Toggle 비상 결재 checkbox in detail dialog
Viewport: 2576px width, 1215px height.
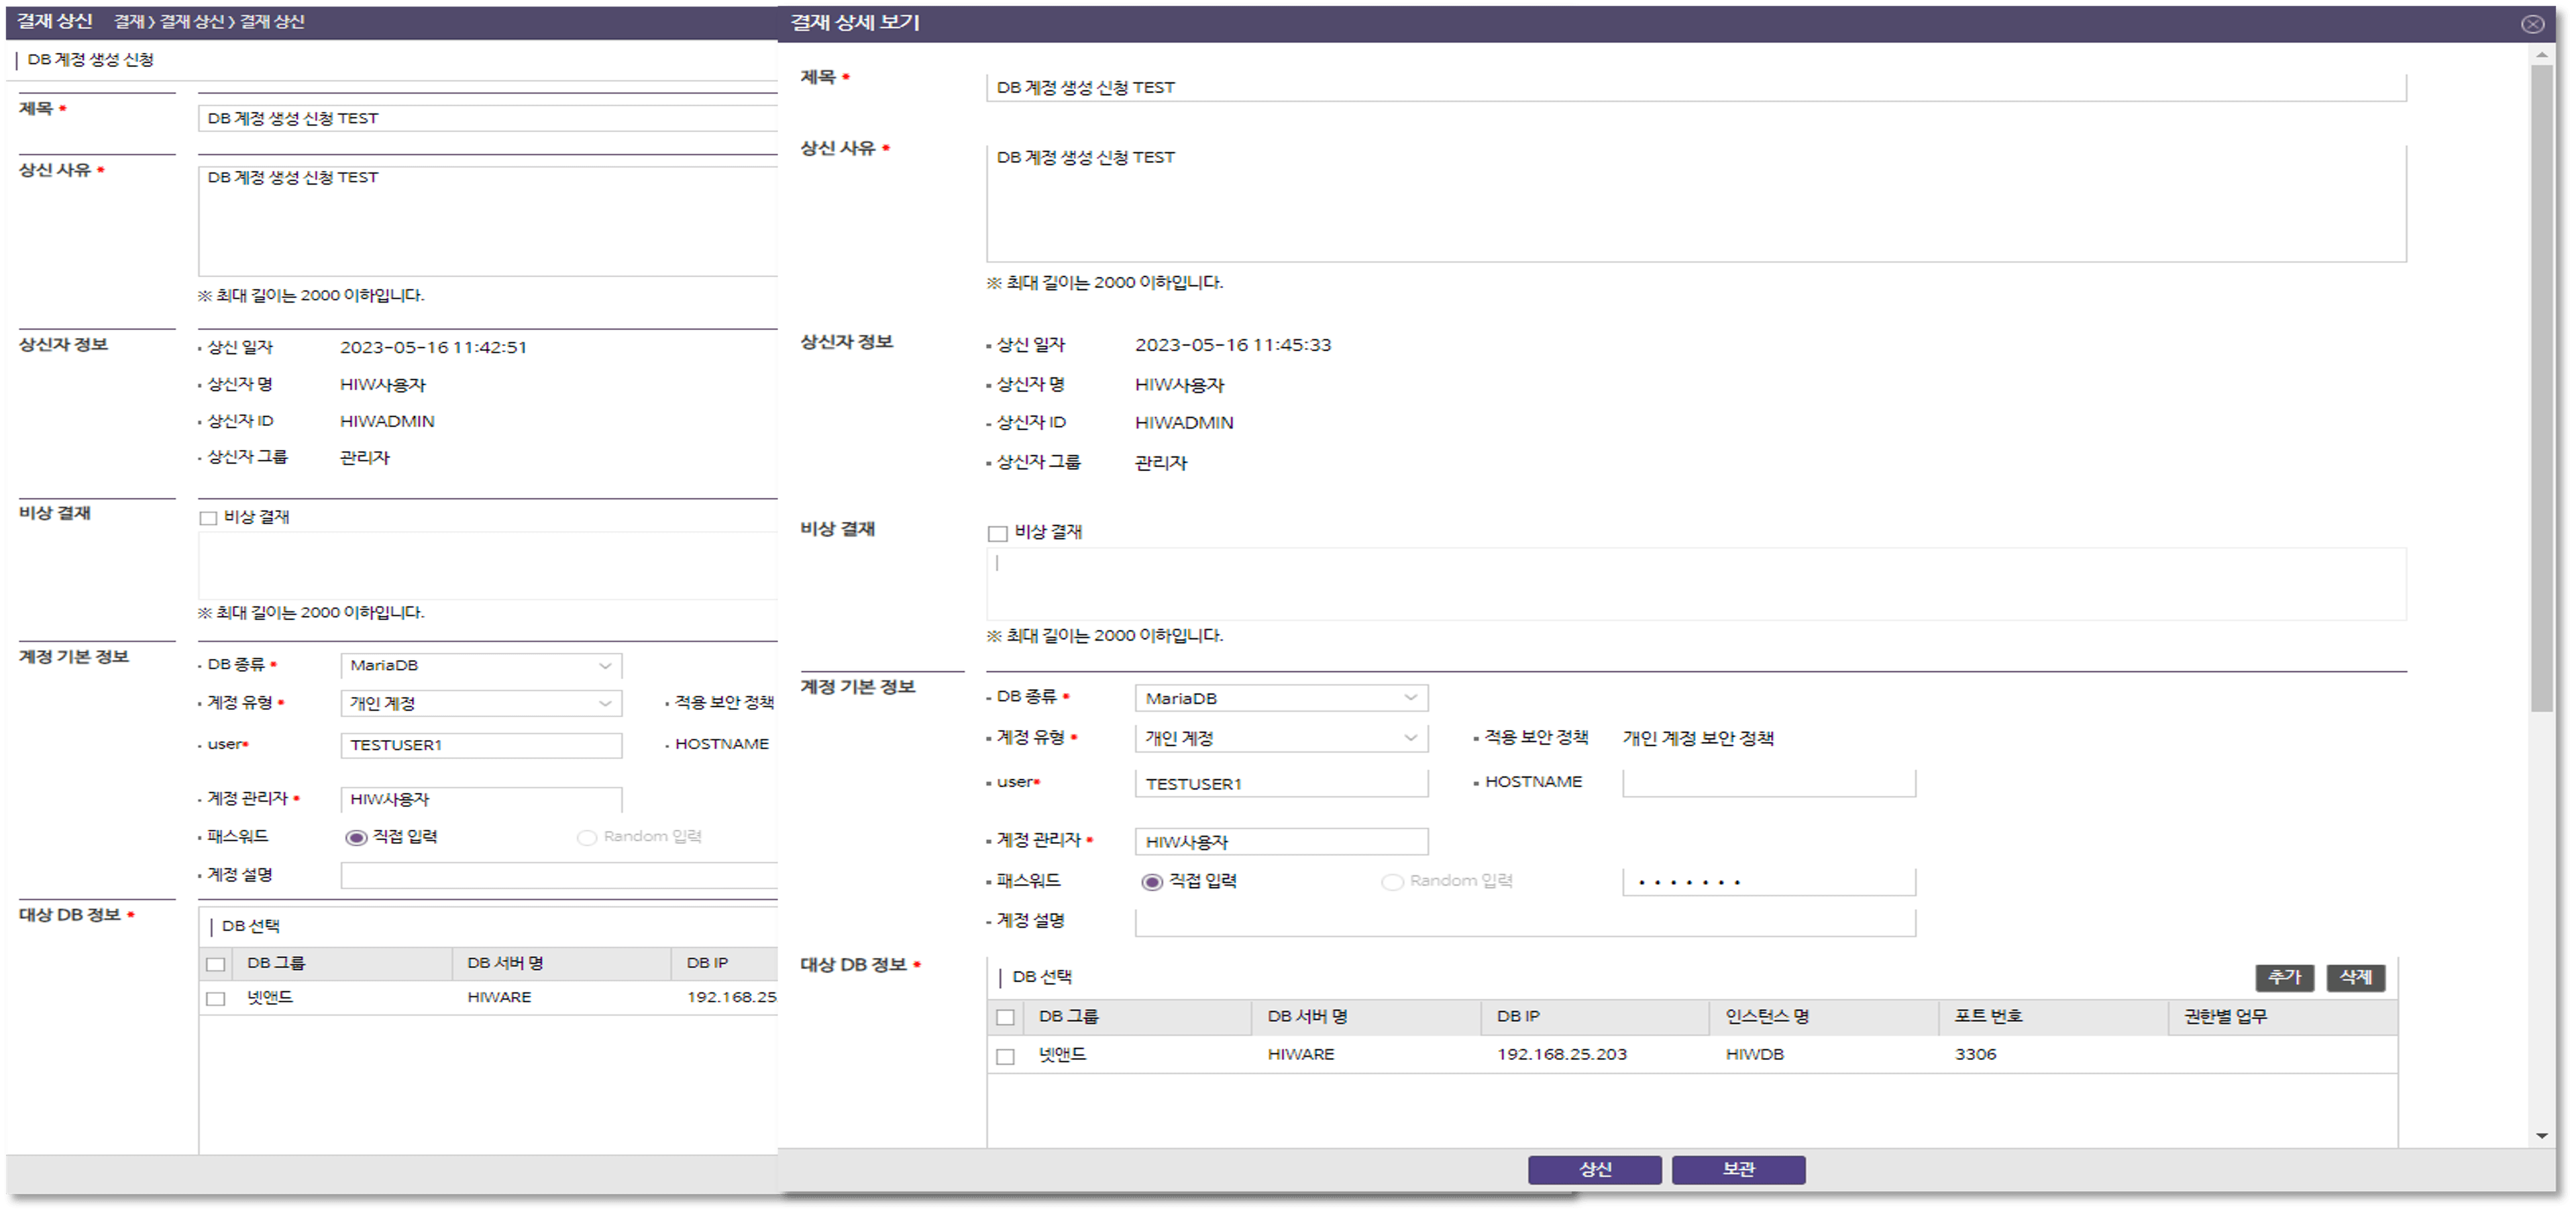(997, 533)
